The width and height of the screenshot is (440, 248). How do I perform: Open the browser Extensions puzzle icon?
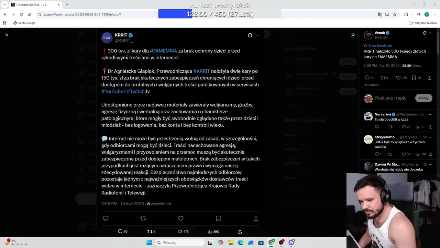click(406, 14)
